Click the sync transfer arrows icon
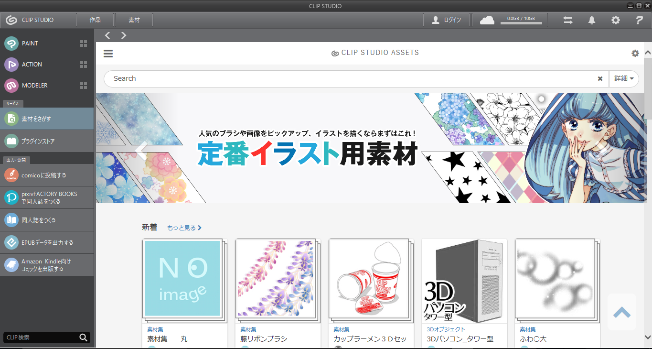 [x=567, y=20]
